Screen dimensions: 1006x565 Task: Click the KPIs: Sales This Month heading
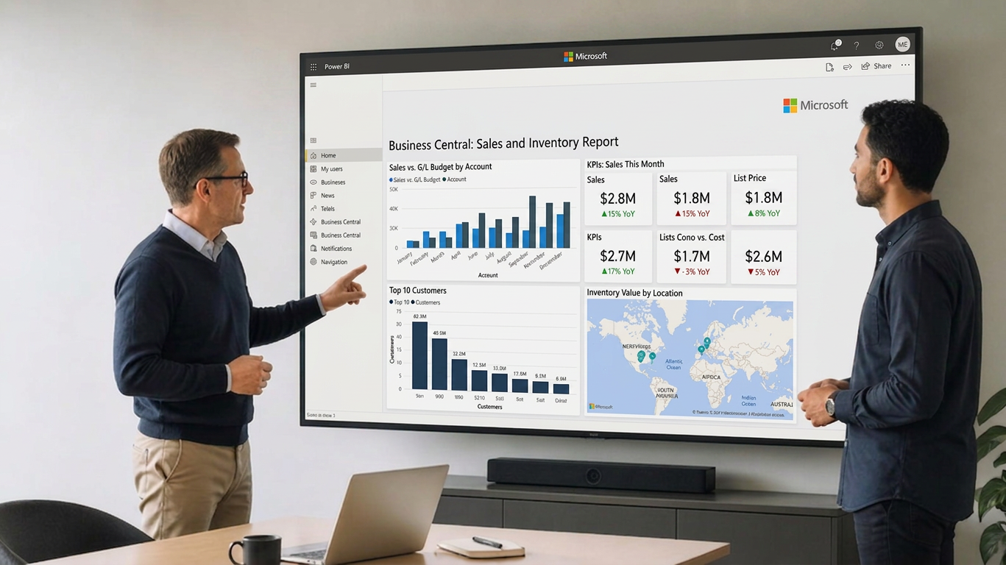tap(626, 164)
